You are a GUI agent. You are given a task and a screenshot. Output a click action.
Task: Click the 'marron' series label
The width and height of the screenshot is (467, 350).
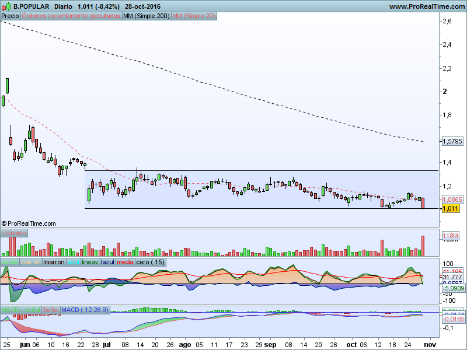pos(31,262)
